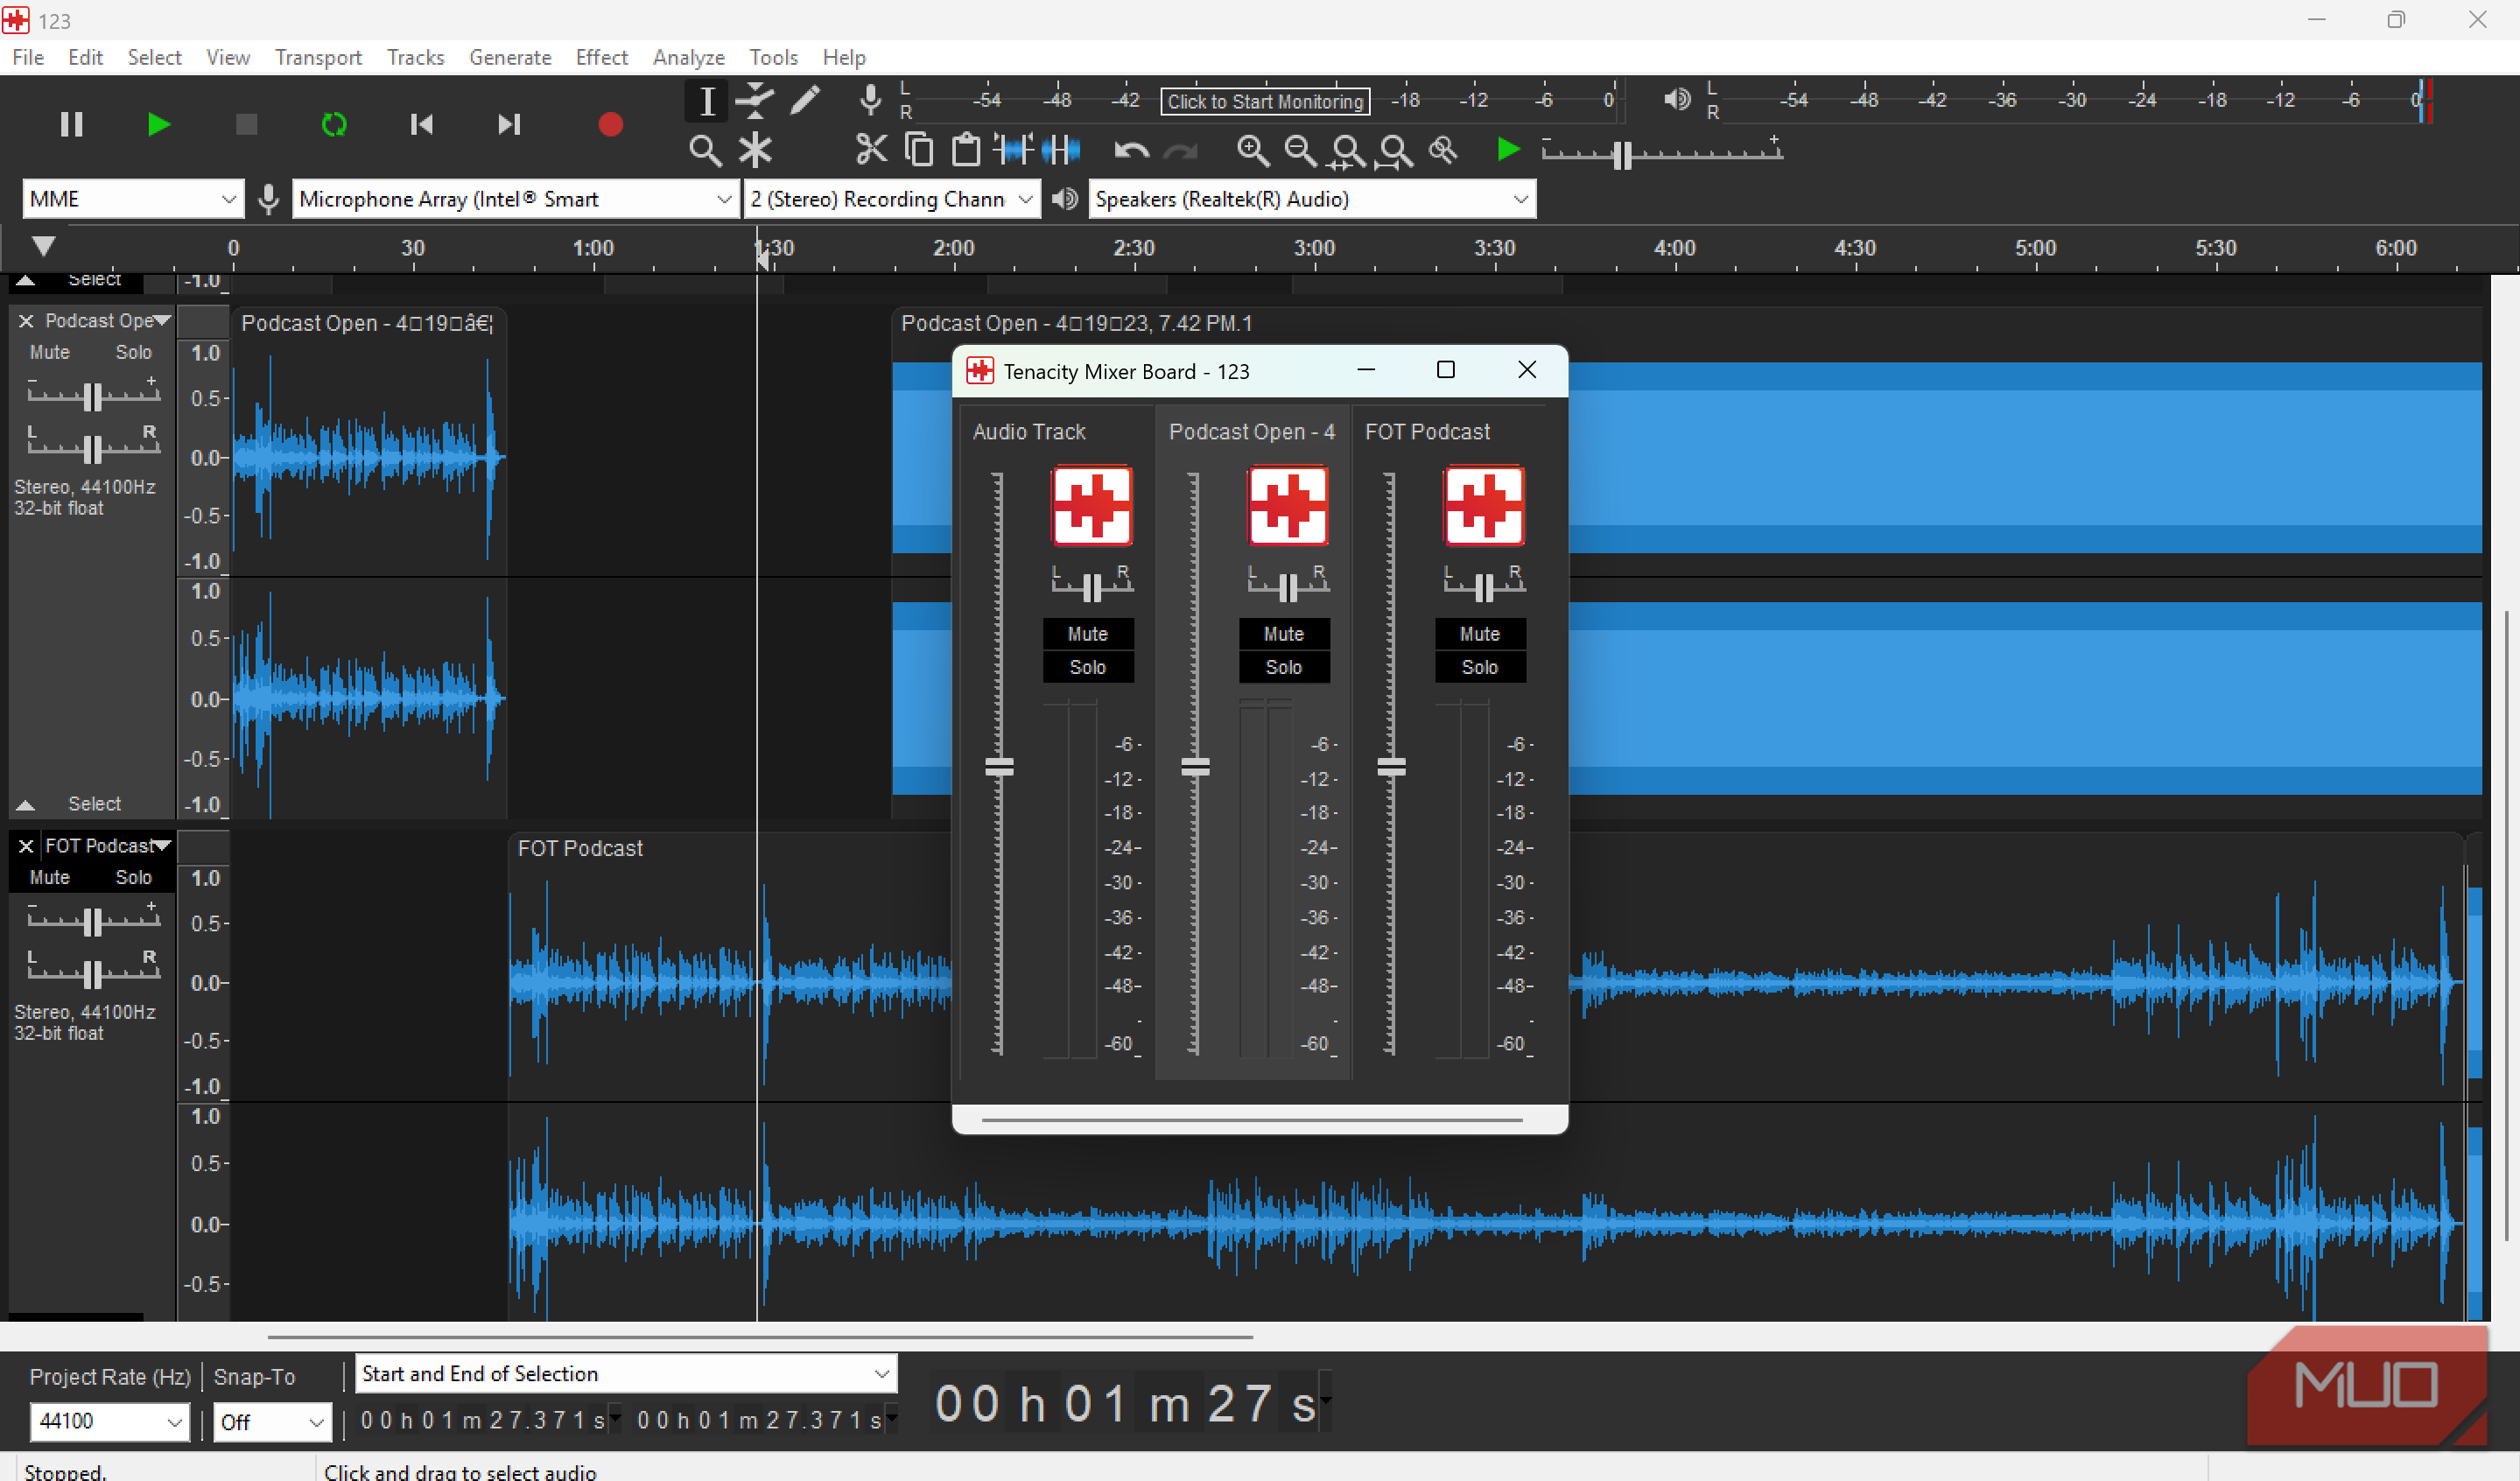Select the I-beam Selection tool
The height and width of the screenshot is (1481, 2520).
point(706,101)
